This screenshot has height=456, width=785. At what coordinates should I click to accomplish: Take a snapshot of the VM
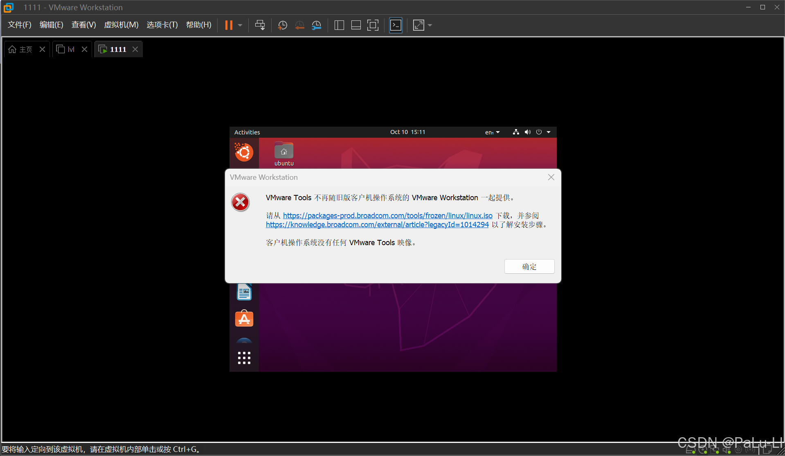point(282,25)
